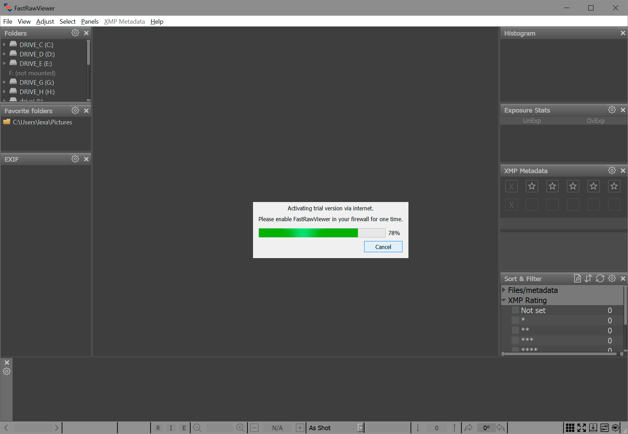The width and height of the screenshot is (628, 434).
Task: Cancel the trial activation
Action: click(x=383, y=247)
